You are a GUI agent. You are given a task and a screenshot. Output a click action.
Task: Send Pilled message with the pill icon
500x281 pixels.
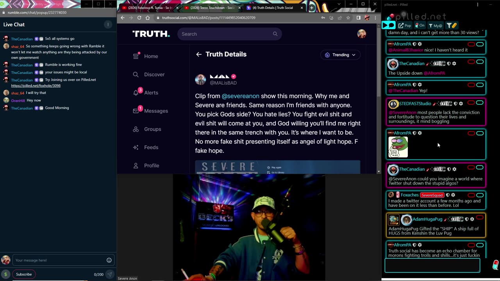click(495, 265)
